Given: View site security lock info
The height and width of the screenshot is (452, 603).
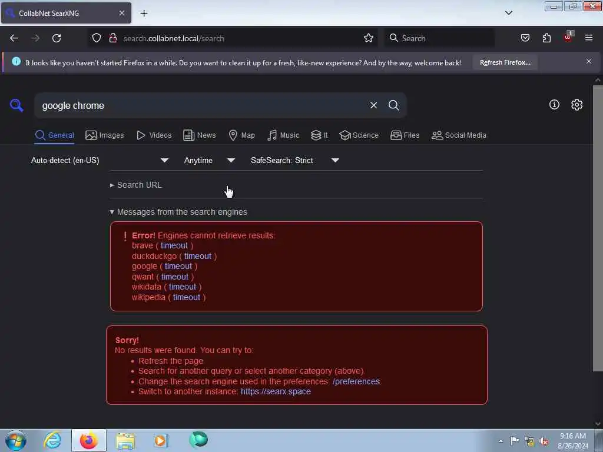Looking at the screenshot, I should point(112,38).
